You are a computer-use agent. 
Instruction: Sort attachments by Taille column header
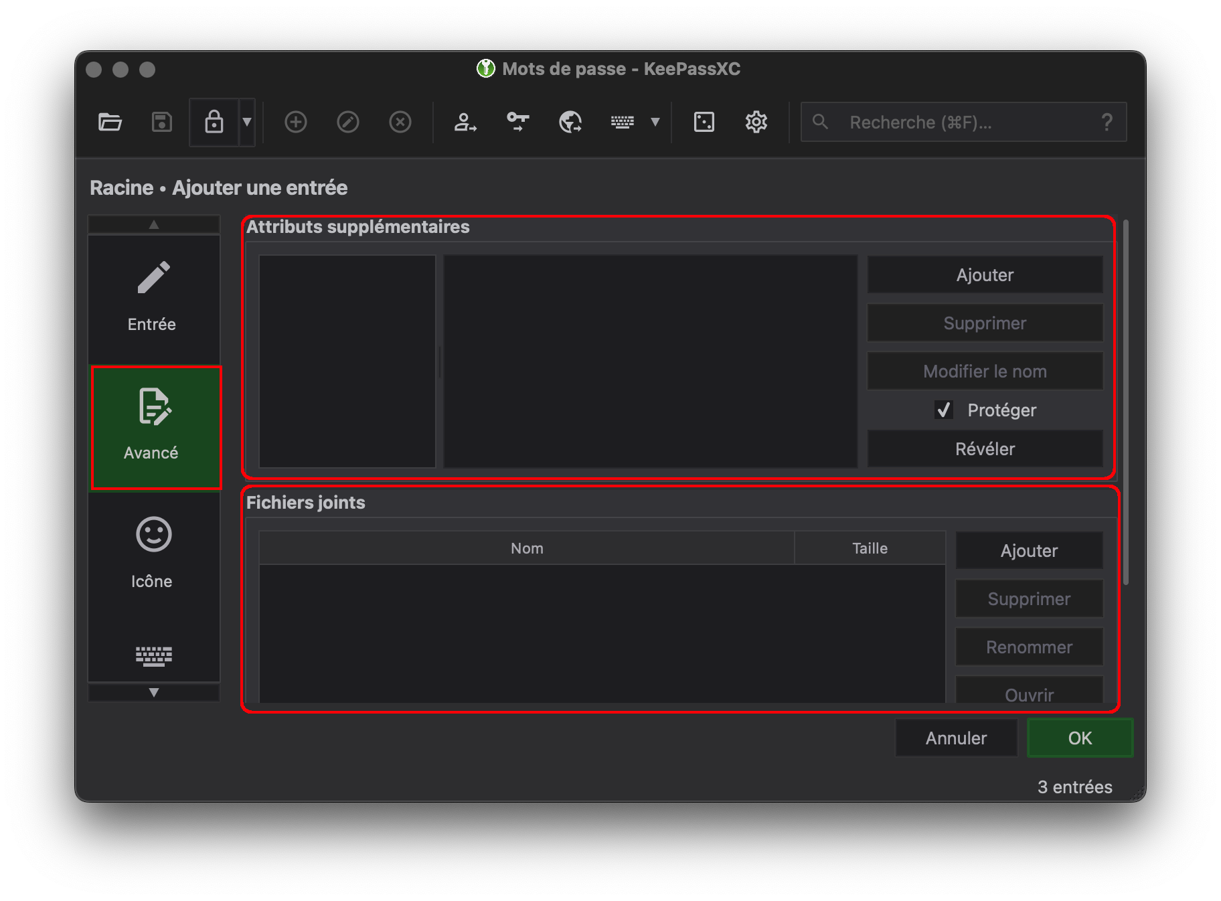tap(870, 548)
